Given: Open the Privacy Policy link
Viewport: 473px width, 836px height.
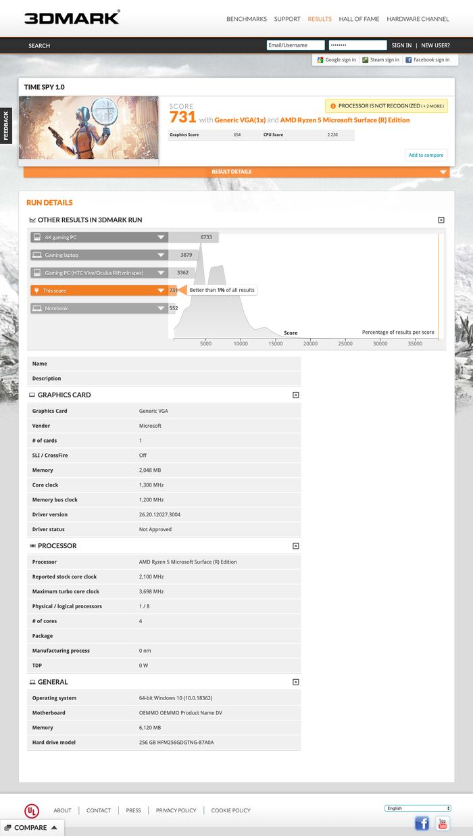Looking at the screenshot, I should [176, 810].
